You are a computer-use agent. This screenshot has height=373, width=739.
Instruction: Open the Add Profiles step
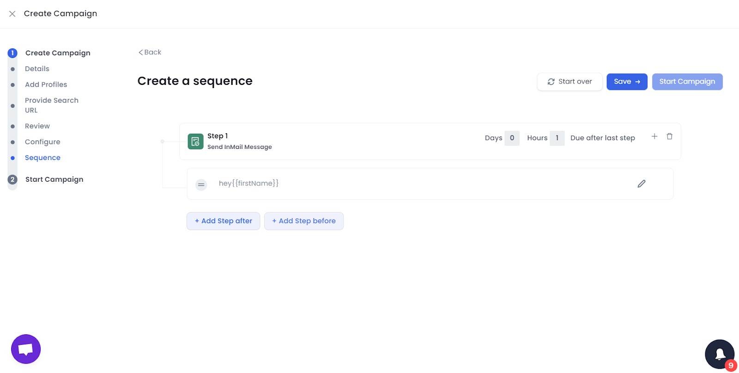[46, 84]
